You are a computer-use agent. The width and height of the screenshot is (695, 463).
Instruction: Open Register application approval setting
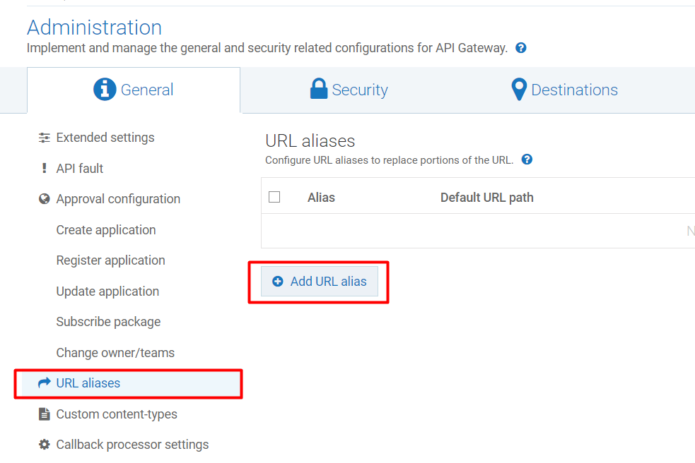(110, 260)
